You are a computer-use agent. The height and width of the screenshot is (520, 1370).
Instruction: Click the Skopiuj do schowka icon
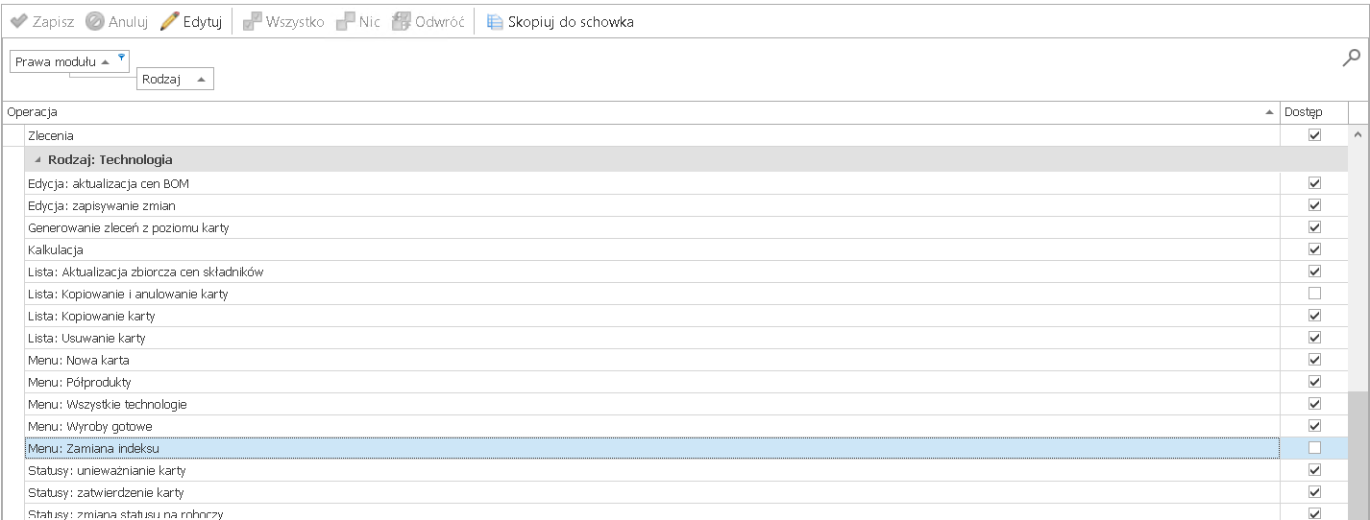tap(495, 21)
